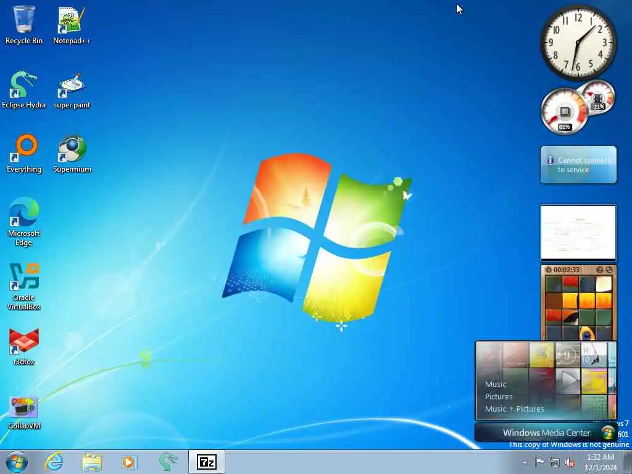Show hidden tray icons arrow
Image resolution: width=632 pixels, height=474 pixels.
coord(525,463)
